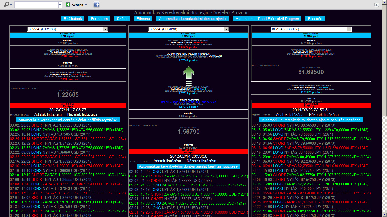Select row 02.25. 18:14 SHORT ZÁRÁS 1,37585

click(x=68, y=139)
